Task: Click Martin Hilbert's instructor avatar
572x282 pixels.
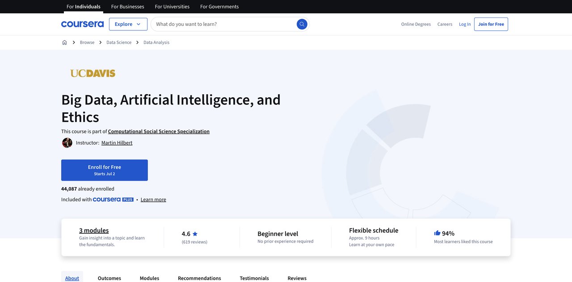Action: (67, 143)
